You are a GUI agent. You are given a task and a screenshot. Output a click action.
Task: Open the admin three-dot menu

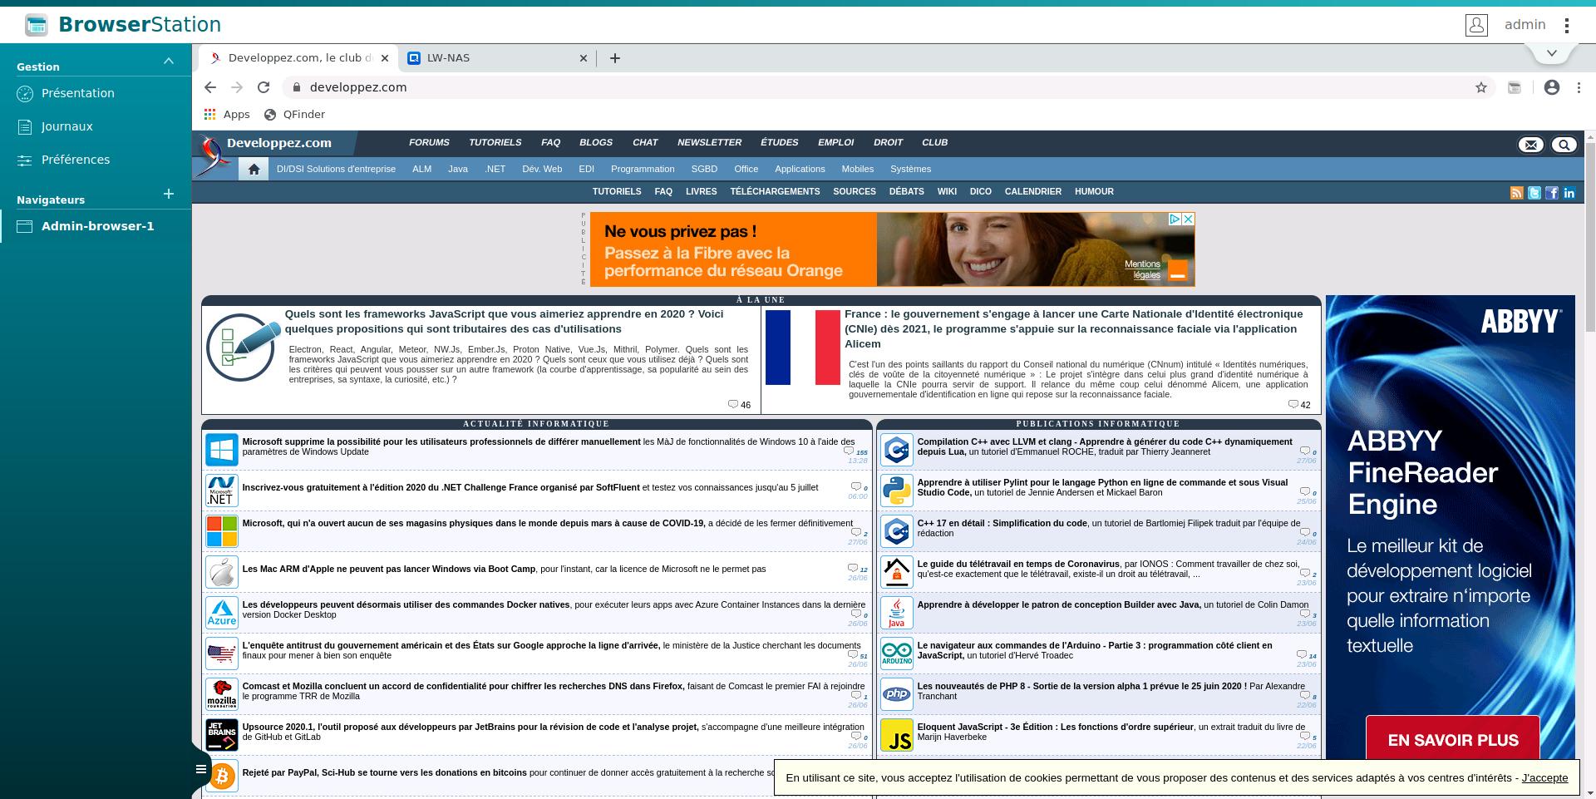(1566, 26)
